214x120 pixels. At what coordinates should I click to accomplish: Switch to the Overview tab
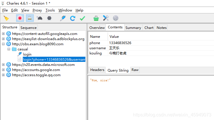pyautogui.click(x=97, y=28)
